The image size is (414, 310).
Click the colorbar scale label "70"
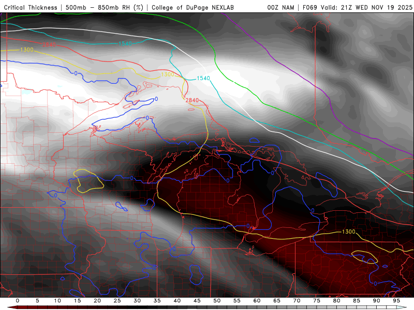[x=297, y=301]
